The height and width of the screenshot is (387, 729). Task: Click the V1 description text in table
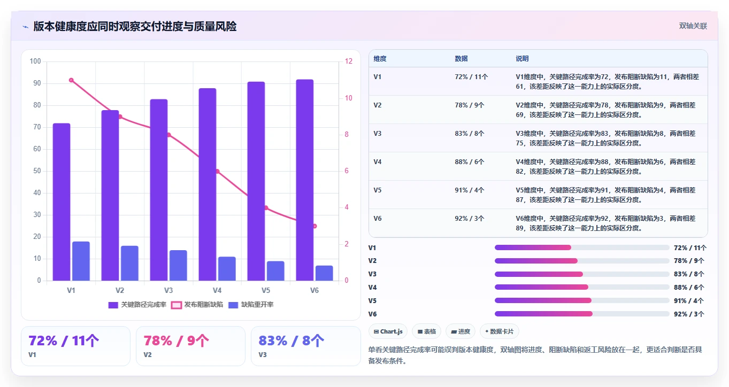pyautogui.click(x=608, y=81)
